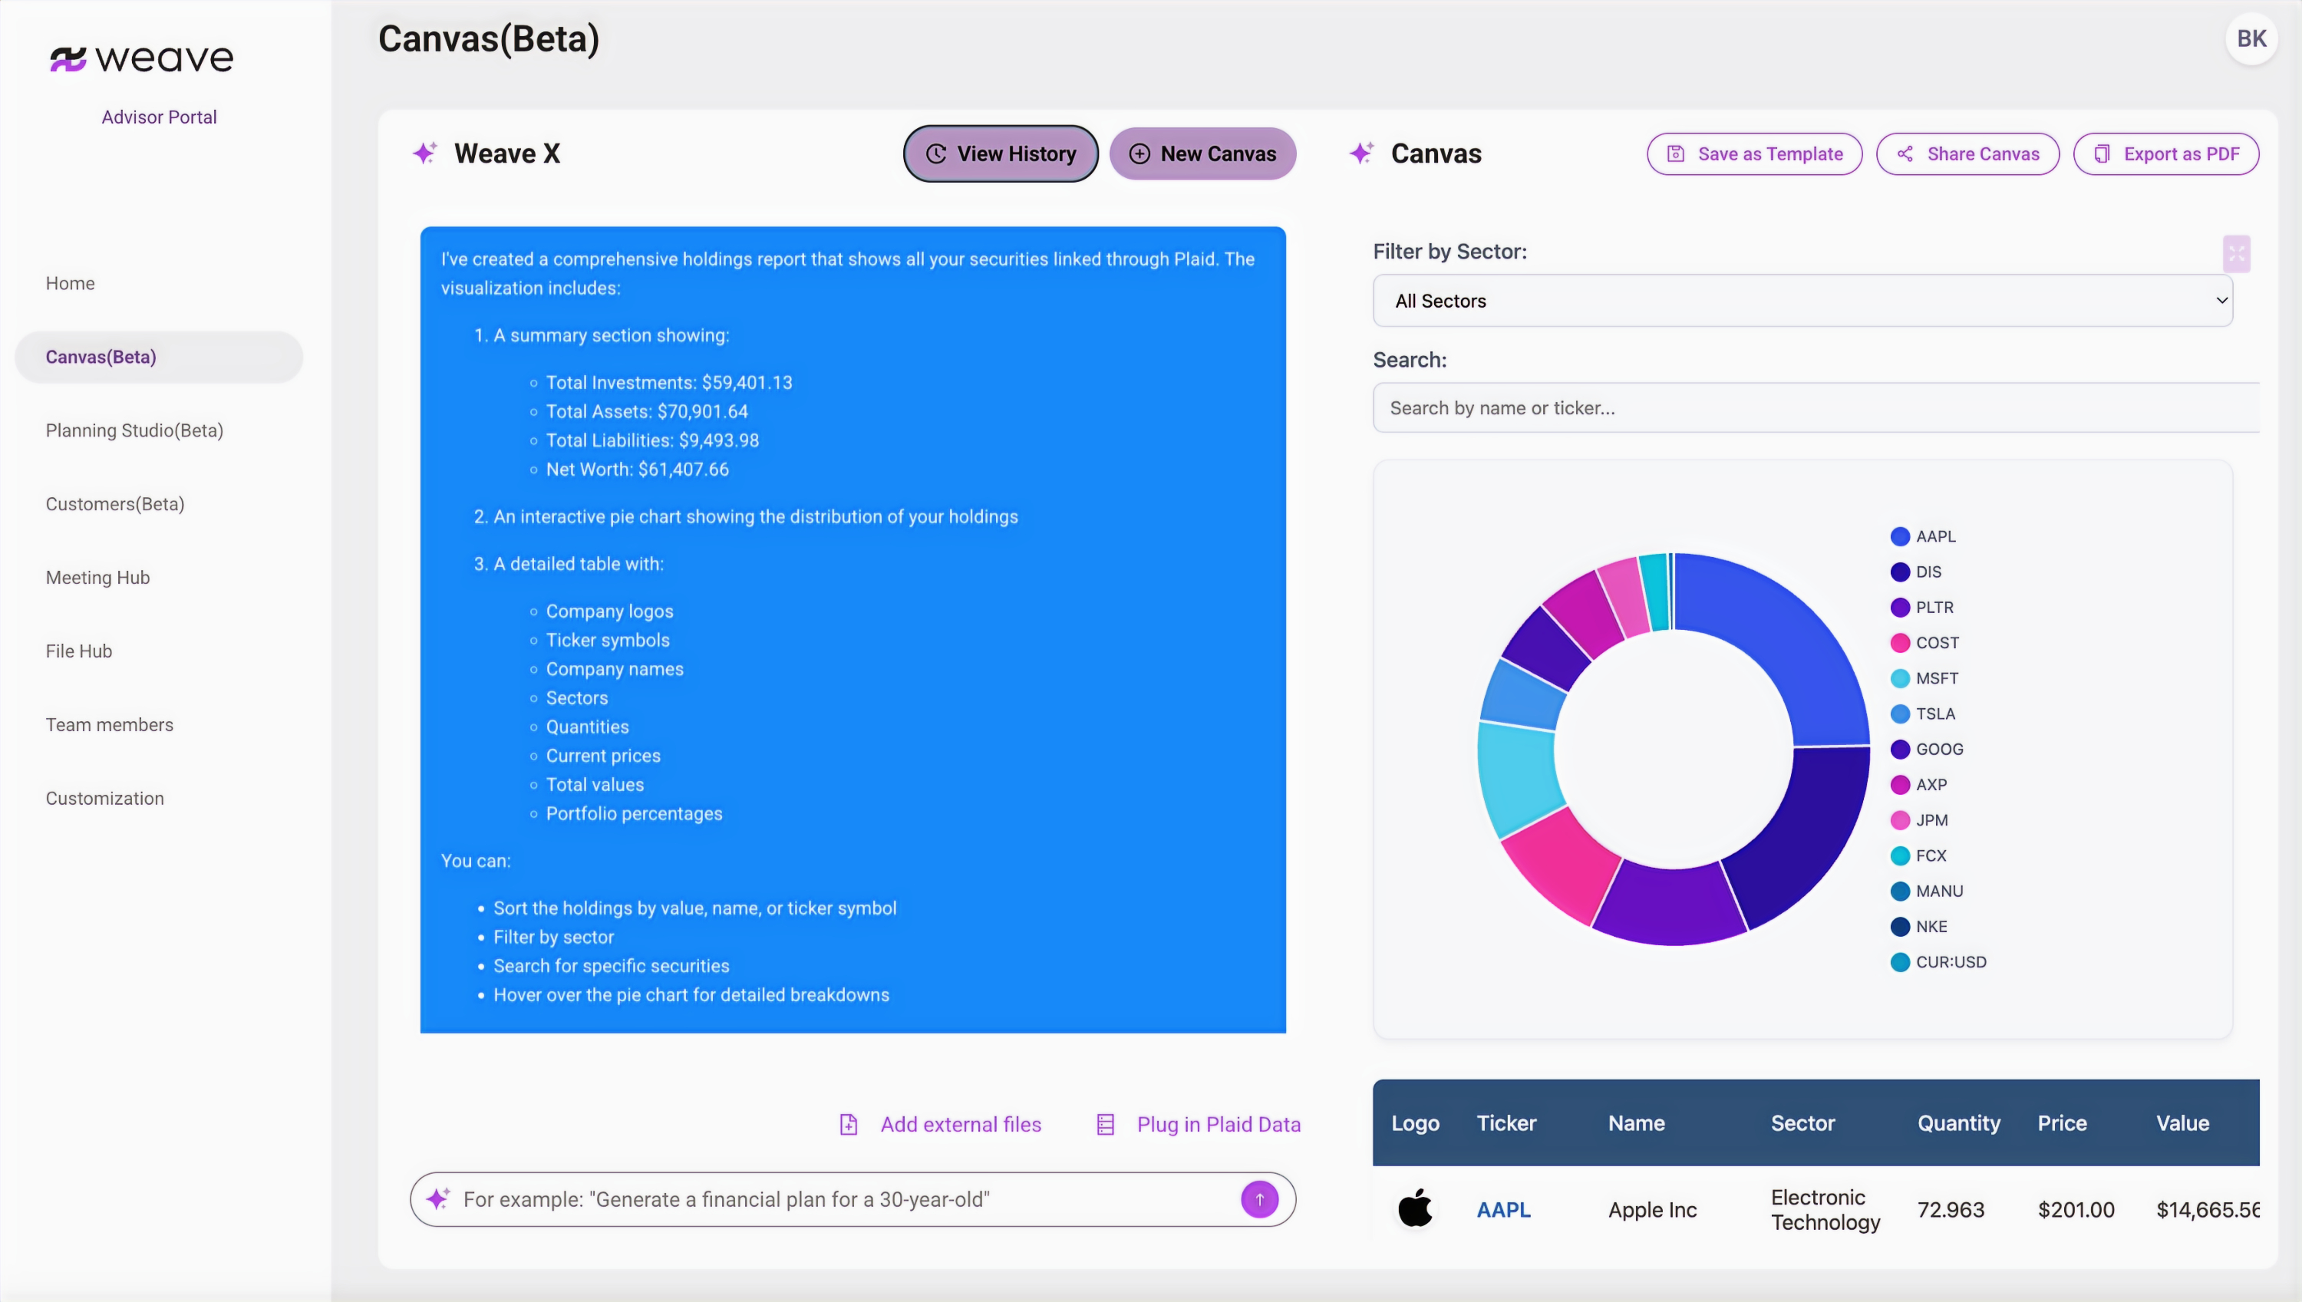Navigate to Meeting Hub in the sidebar
Viewport: 2302px width, 1302px height.
click(x=97, y=577)
